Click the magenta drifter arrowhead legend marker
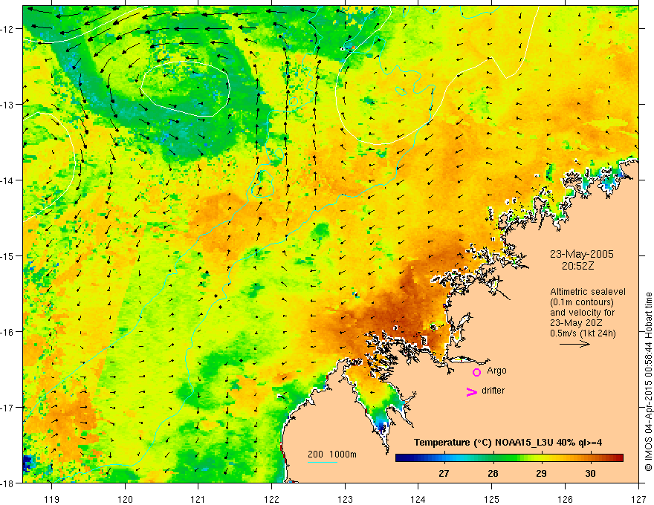The image size is (654, 505). coord(471,391)
